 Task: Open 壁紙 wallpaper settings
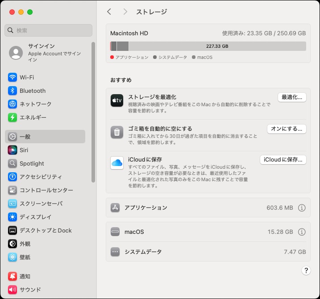click(25, 257)
